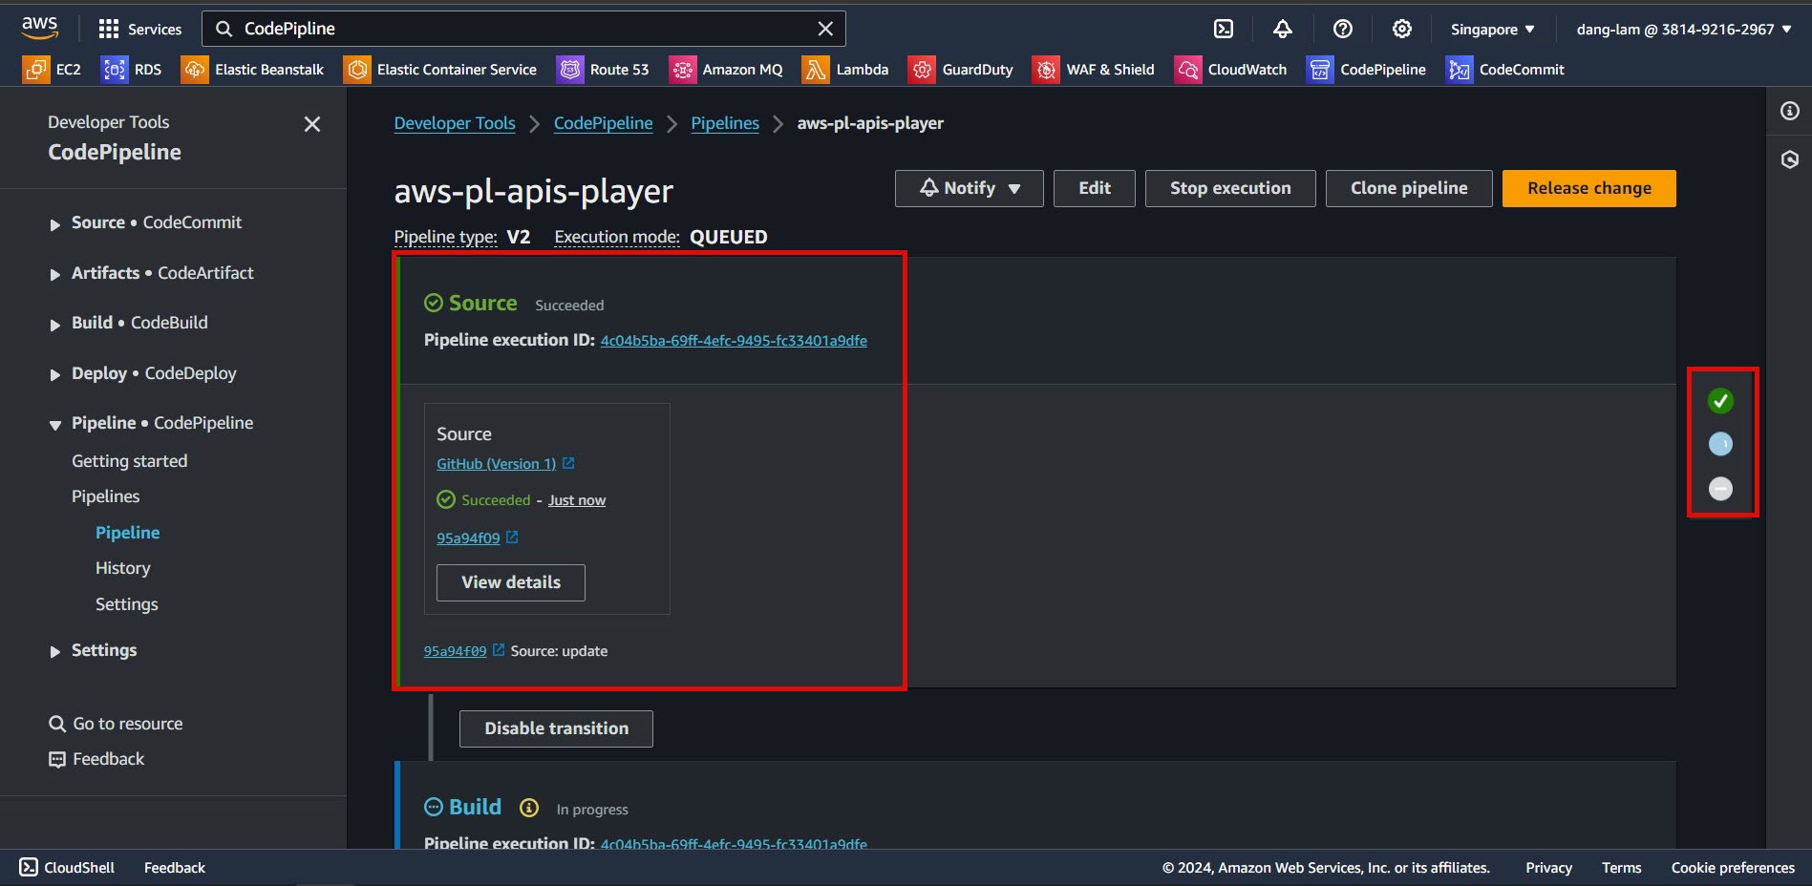This screenshot has height=886, width=1812.
Task: Open Getting started in sidebar
Action: [x=130, y=461]
